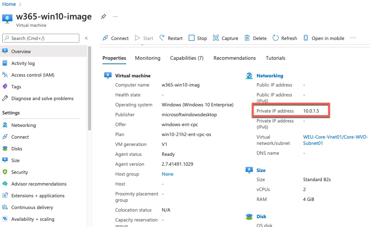The width and height of the screenshot is (370, 227).
Task: Click the Networking icon under Settings in the sidebar
Action: point(5,125)
